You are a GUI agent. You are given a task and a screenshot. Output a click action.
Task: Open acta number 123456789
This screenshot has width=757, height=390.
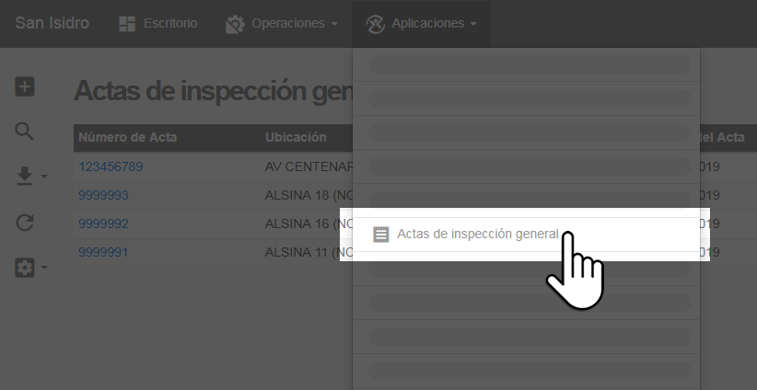click(x=111, y=166)
